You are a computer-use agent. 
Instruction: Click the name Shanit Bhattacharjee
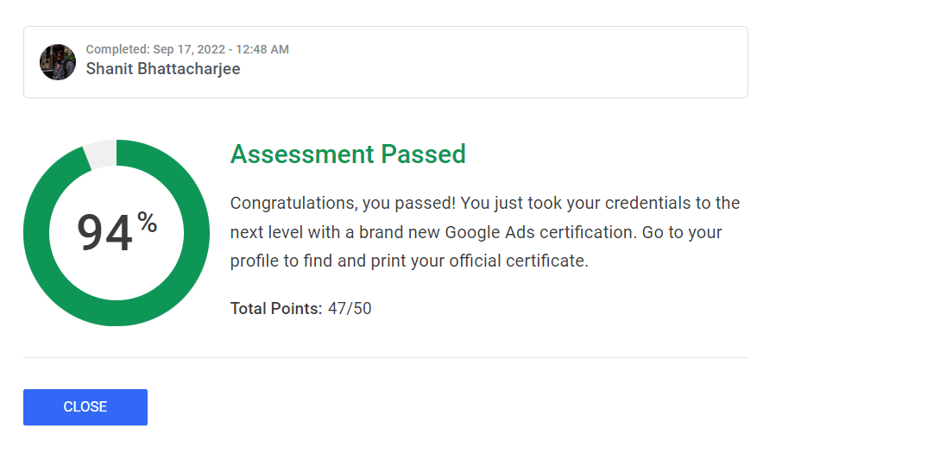point(163,68)
